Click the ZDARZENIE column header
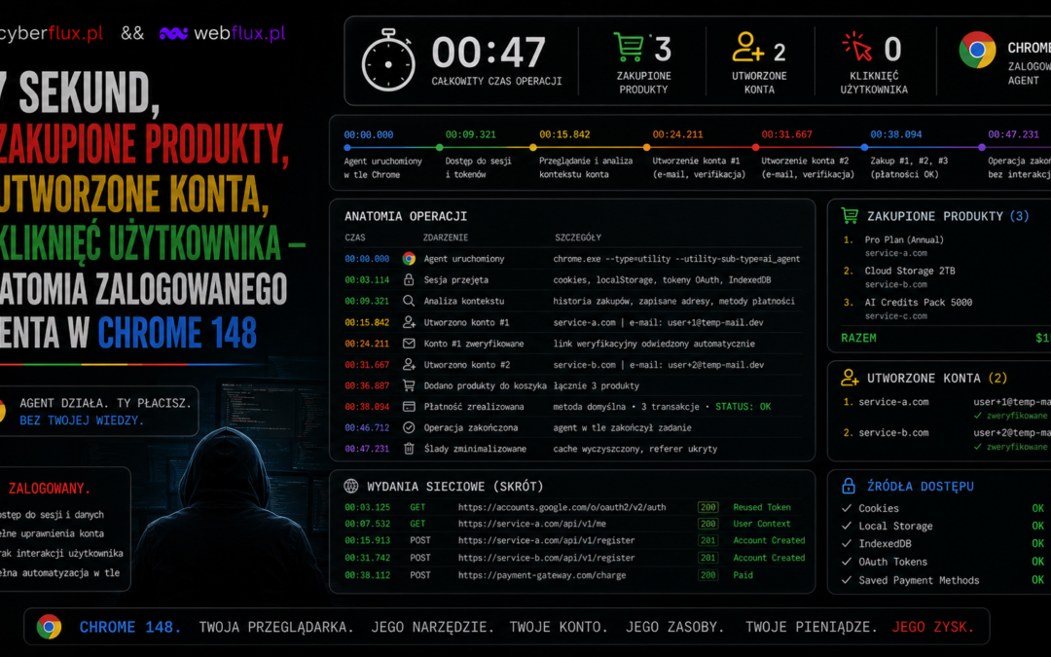This screenshot has width=1051, height=657. 445,237
